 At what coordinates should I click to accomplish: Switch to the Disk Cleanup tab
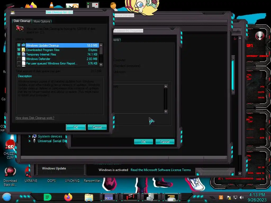point(22,21)
